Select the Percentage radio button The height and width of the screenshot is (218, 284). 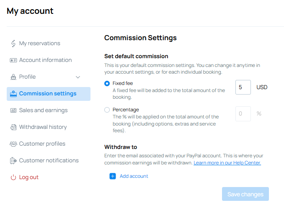click(107, 110)
